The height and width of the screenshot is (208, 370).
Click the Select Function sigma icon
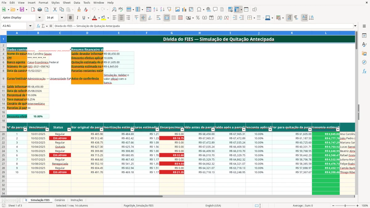pyautogui.click(x=43, y=26)
